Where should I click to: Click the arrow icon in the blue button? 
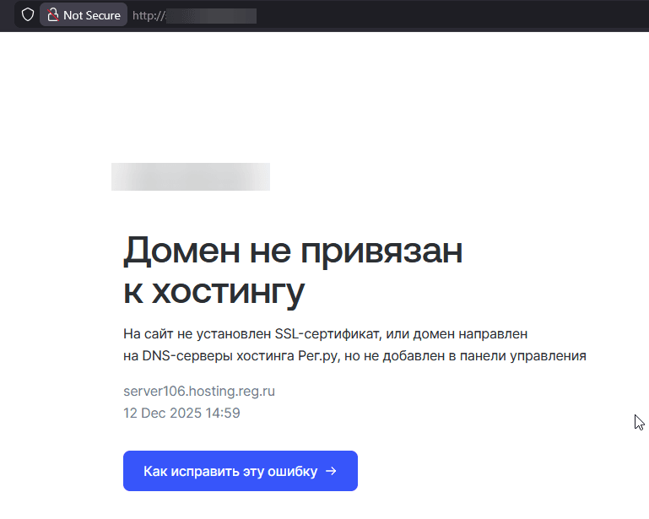click(331, 471)
